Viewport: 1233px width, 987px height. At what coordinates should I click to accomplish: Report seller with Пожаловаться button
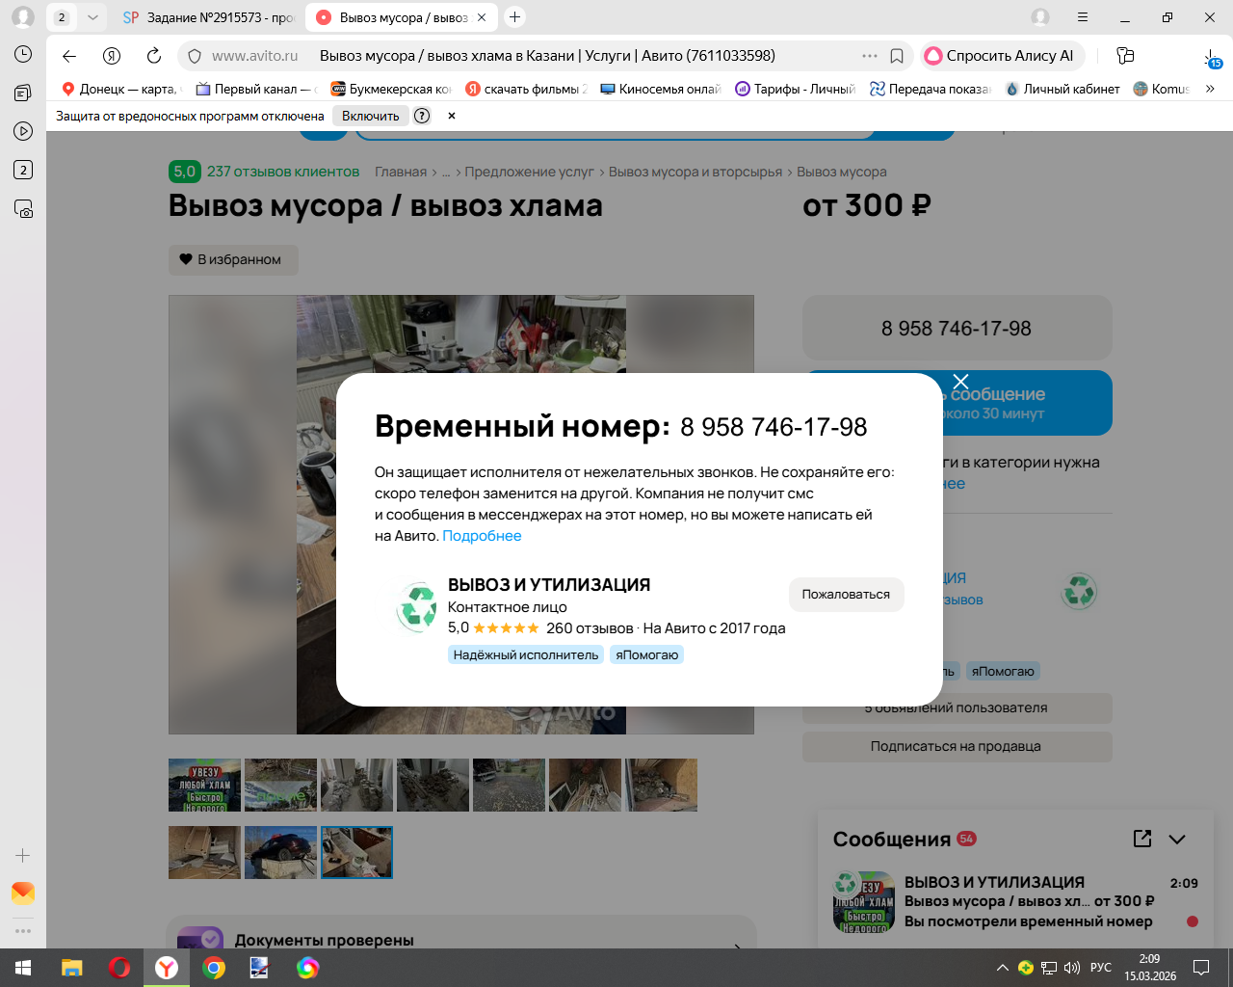846,595
